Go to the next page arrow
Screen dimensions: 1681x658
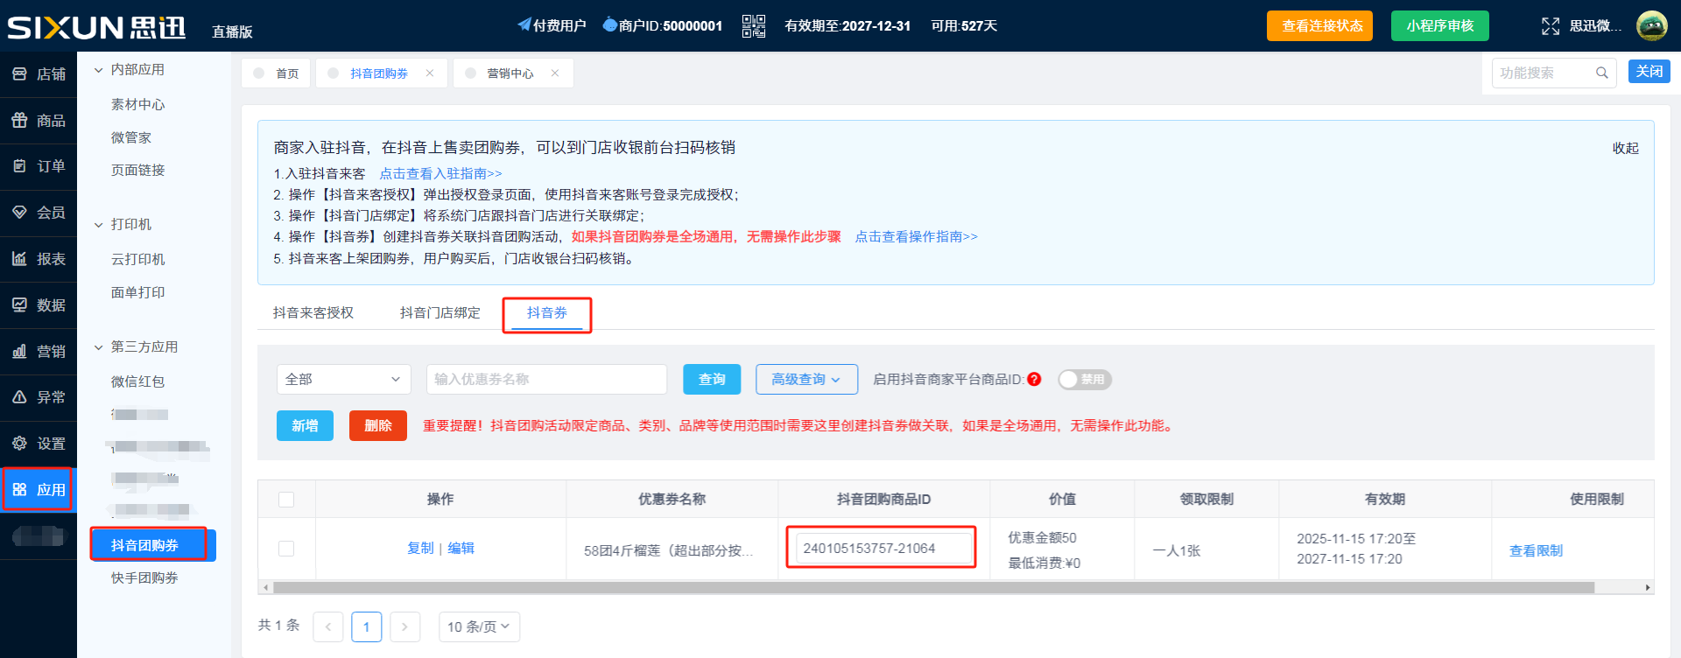coord(404,626)
